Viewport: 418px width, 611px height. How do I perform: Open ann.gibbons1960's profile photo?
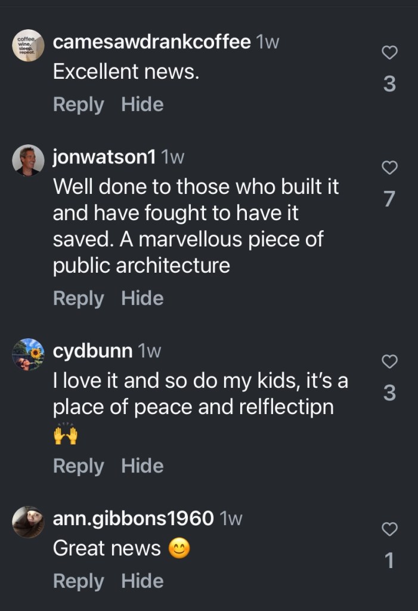click(28, 522)
